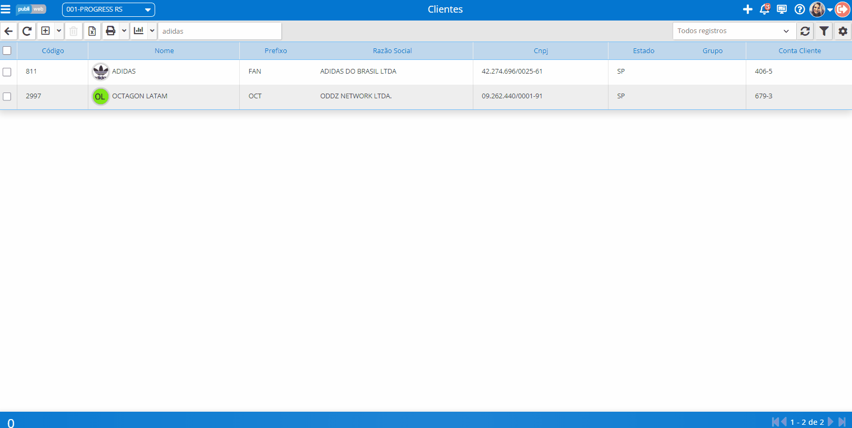Expand the user menu arrow beside the avatar

[830, 10]
